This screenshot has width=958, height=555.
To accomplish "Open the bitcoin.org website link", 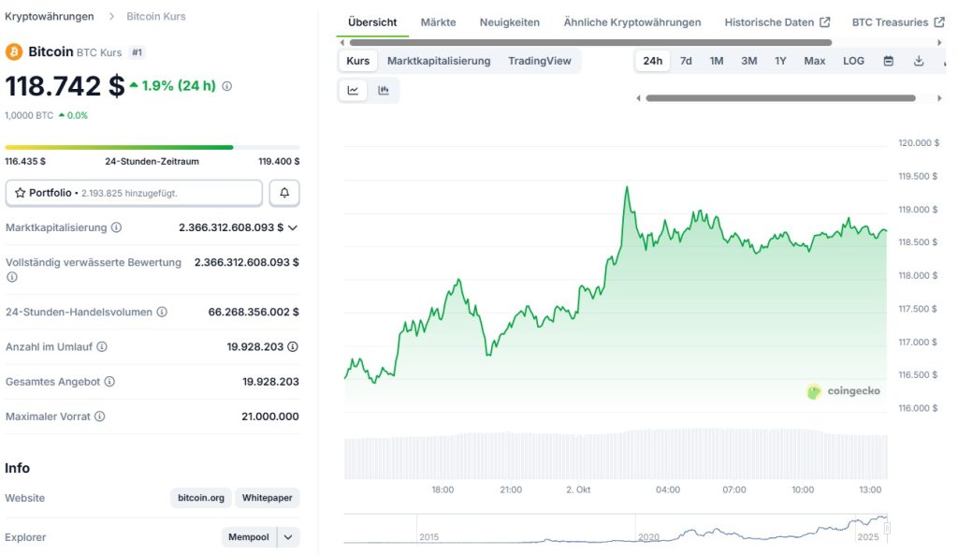I will point(201,498).
